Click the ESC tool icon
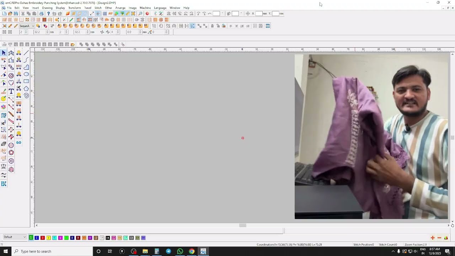The image size is (455, 256). point(4,183)
